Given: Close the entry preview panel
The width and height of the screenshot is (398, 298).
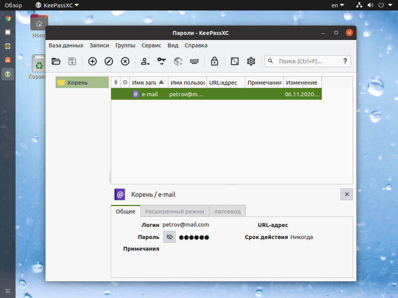Looking at the screenshot, I should pyautogui.click(x=346, y=194).
